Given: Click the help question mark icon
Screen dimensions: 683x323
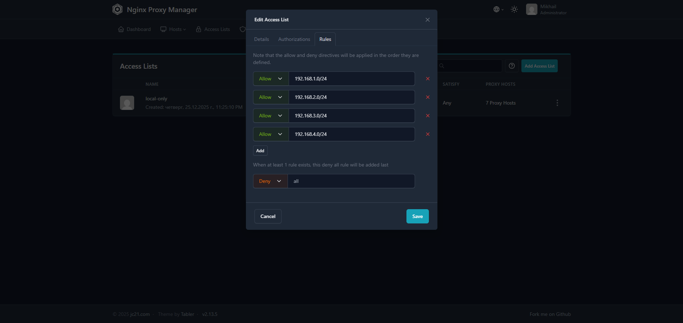Looking at the screenshot, I should (x=512, y=66).
